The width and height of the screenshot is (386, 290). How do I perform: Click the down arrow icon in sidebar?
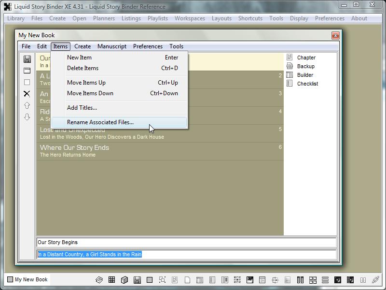[x=27, y=117]
